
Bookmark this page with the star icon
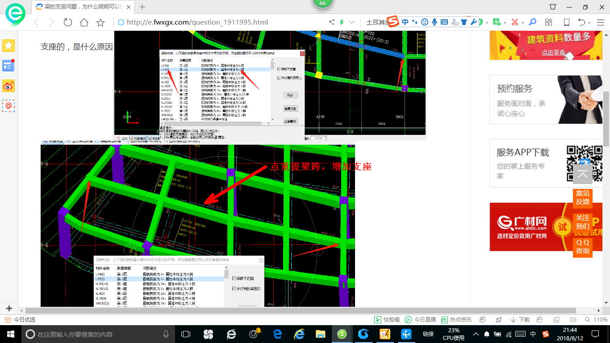100,22
